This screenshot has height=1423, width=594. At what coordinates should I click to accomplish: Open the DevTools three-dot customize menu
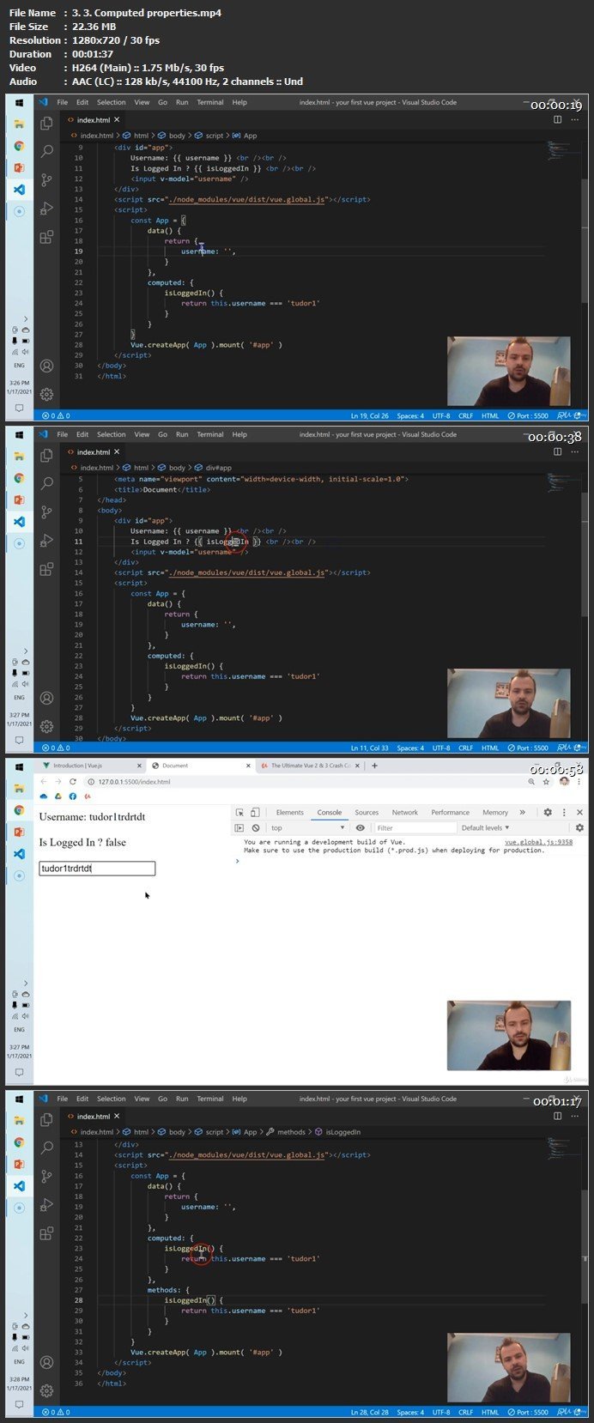tap(564, 812)
